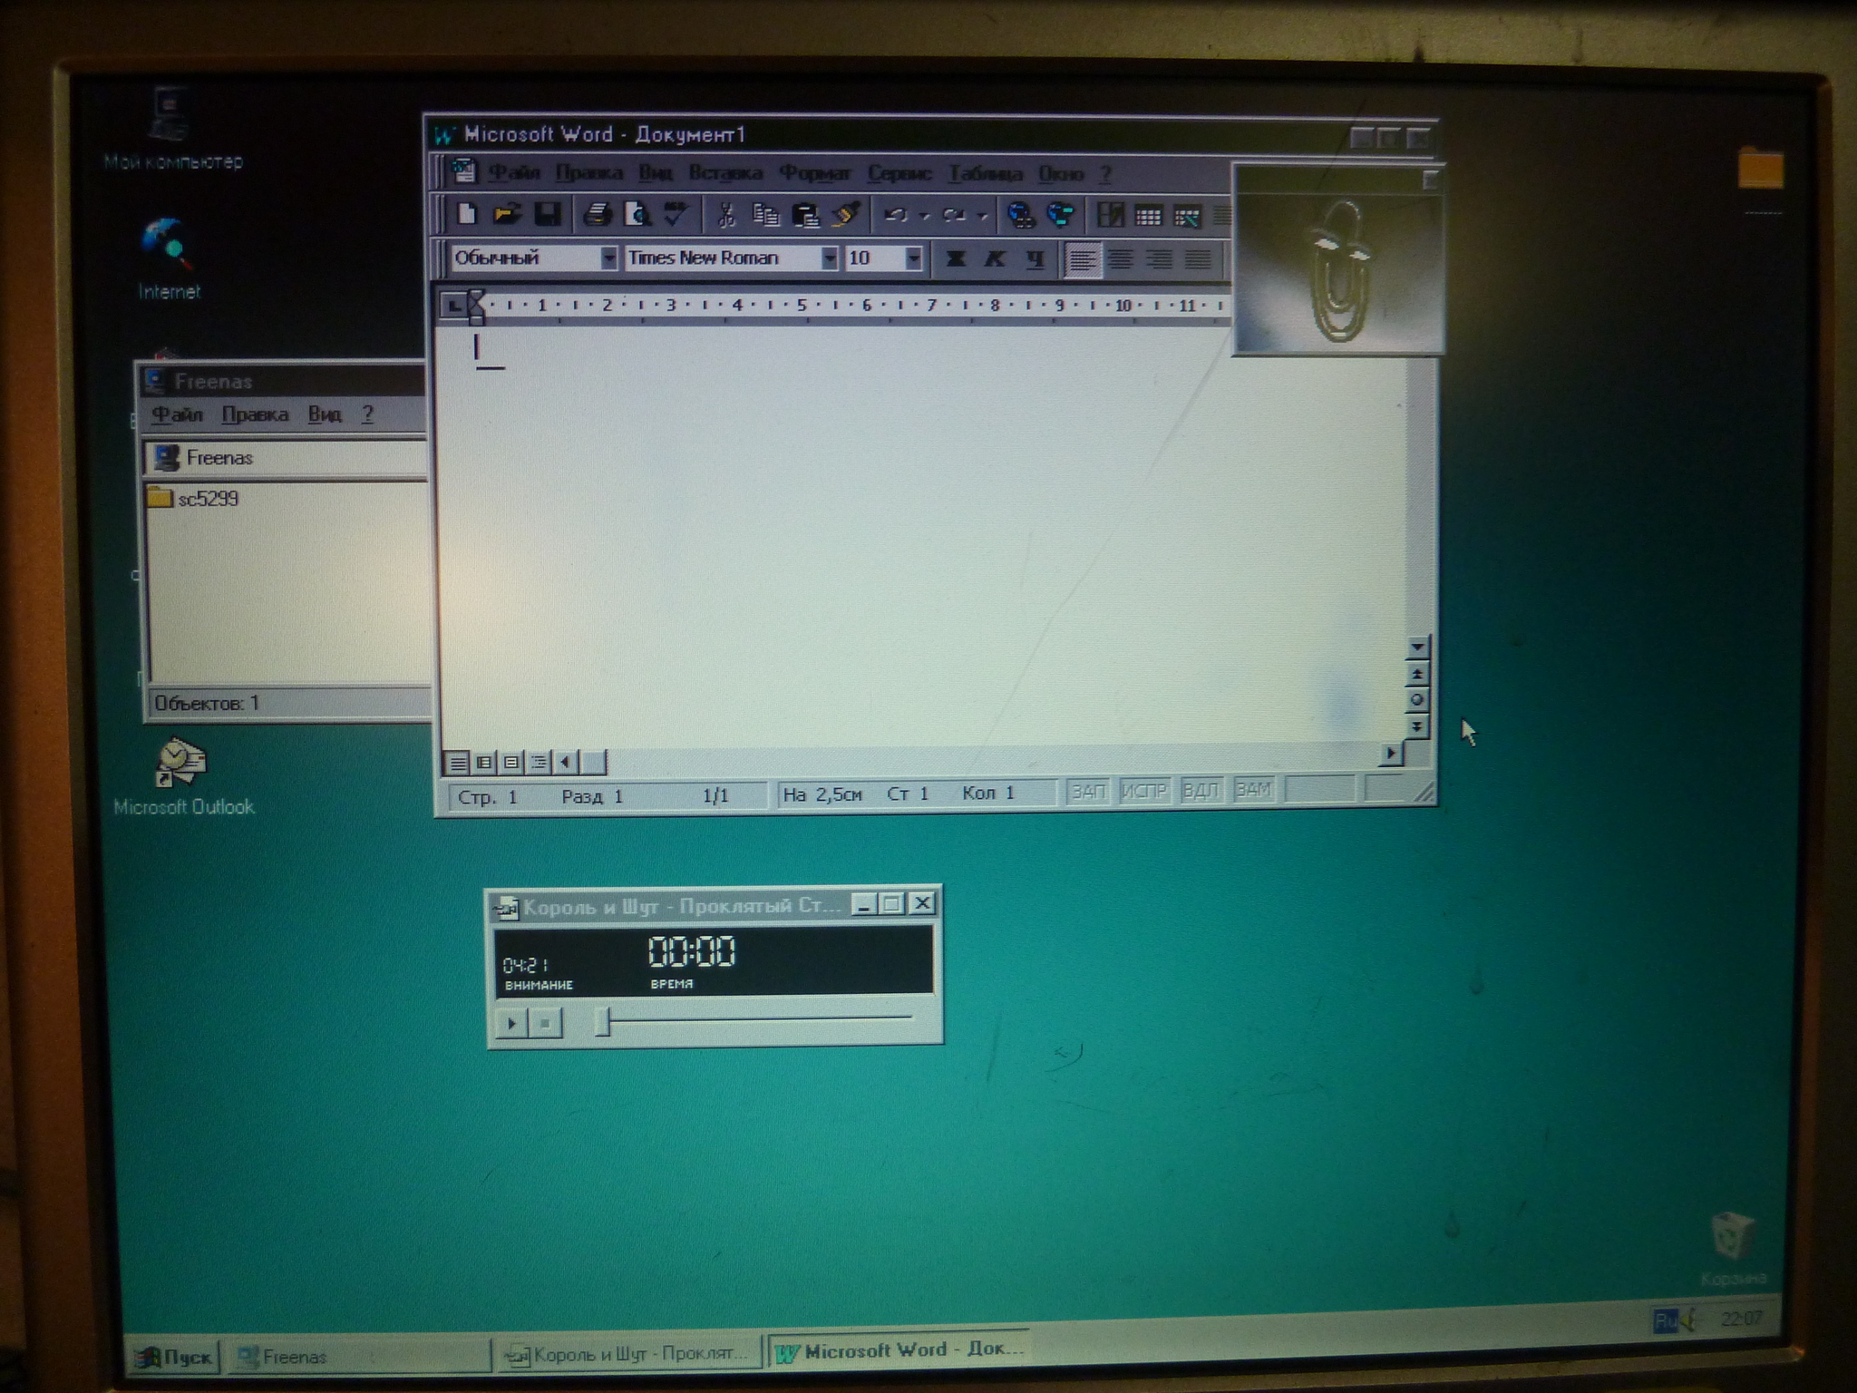Click the Print icon in Word toolbar
The image size is (1857, 1393).
click(597, 214)
